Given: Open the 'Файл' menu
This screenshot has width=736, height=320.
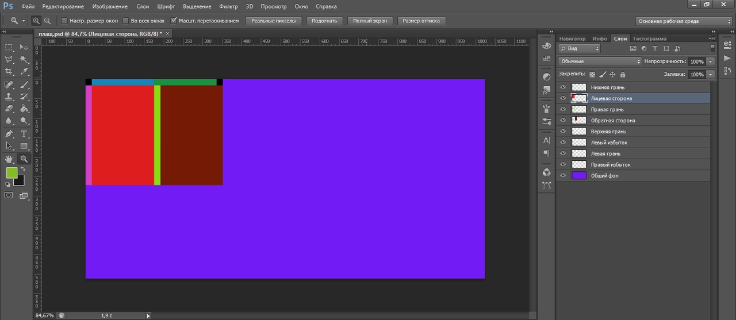Looking at the screenshot, I should point(28,6).
